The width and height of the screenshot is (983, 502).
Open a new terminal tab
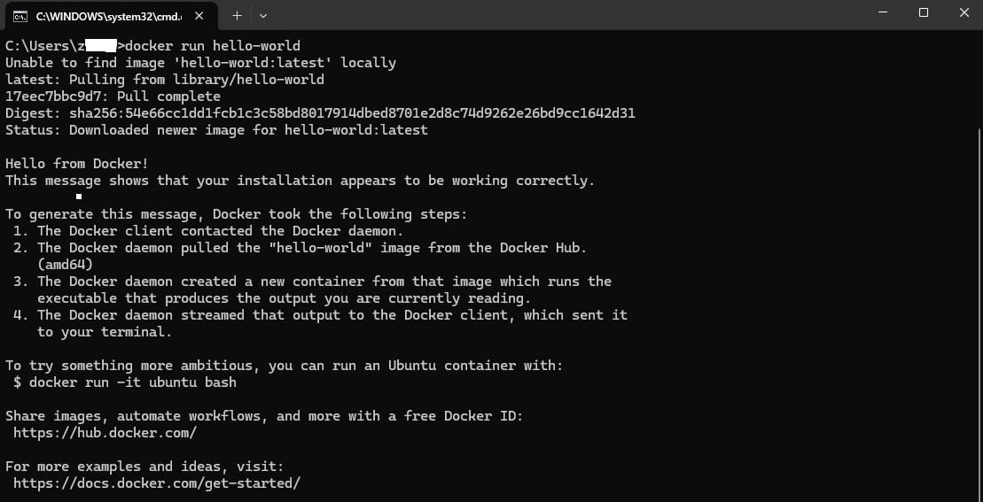pyautogui.click(x=237, y=16)
